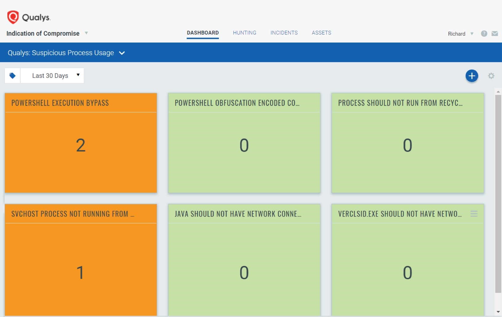Viewport: 502px width, 317px height.
Task: Click the Powershell Execution Bypass title
Action: pos(60,103)
